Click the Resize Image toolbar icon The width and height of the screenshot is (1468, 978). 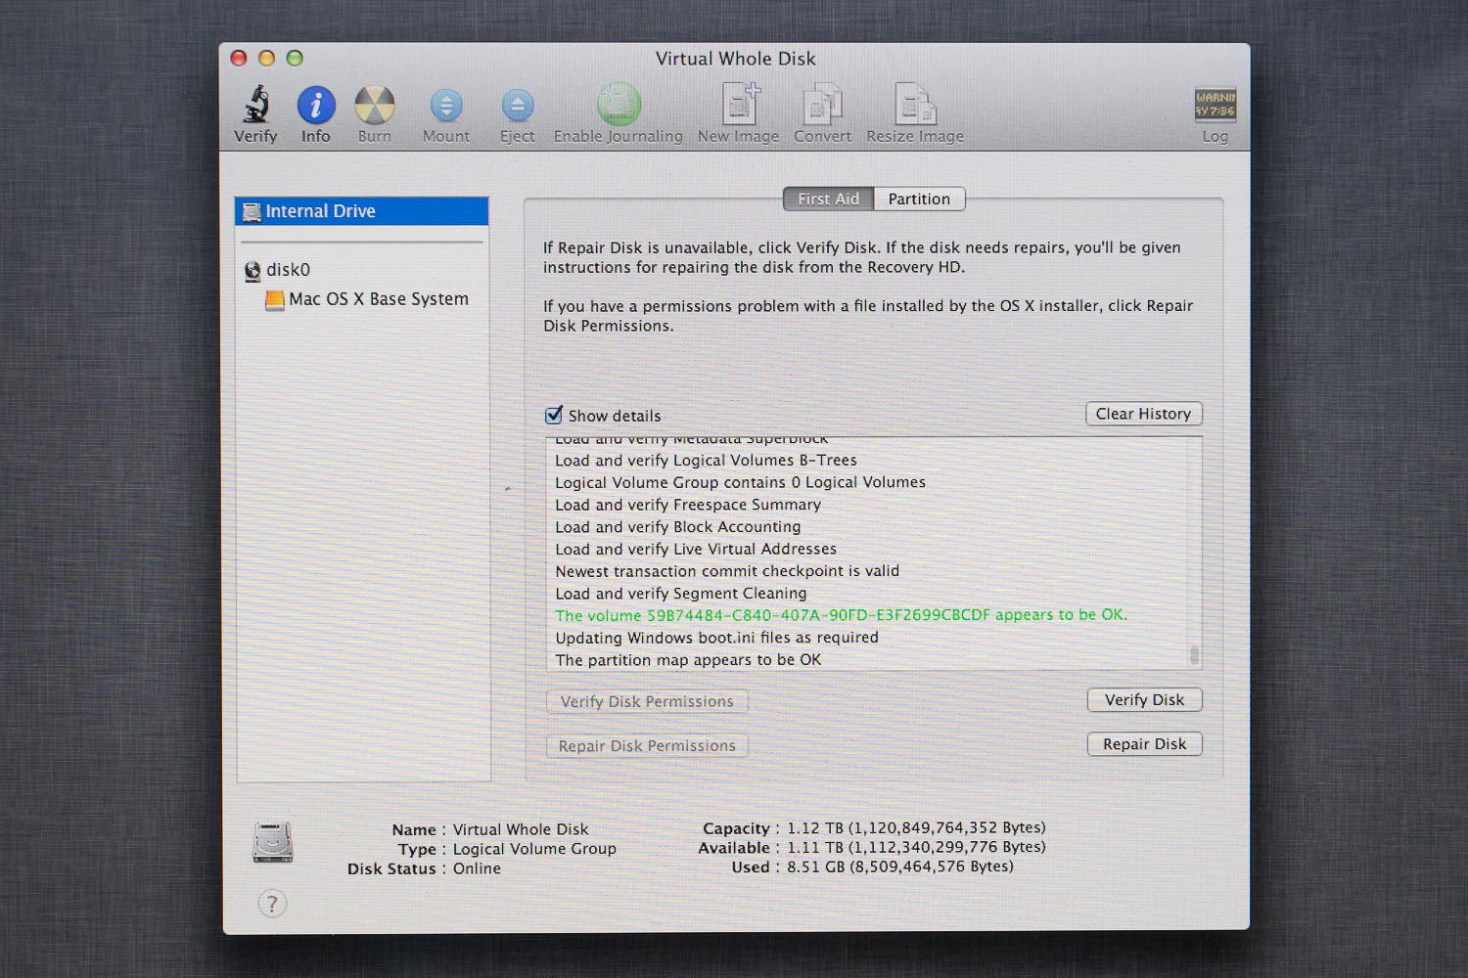tap(915, 106)
